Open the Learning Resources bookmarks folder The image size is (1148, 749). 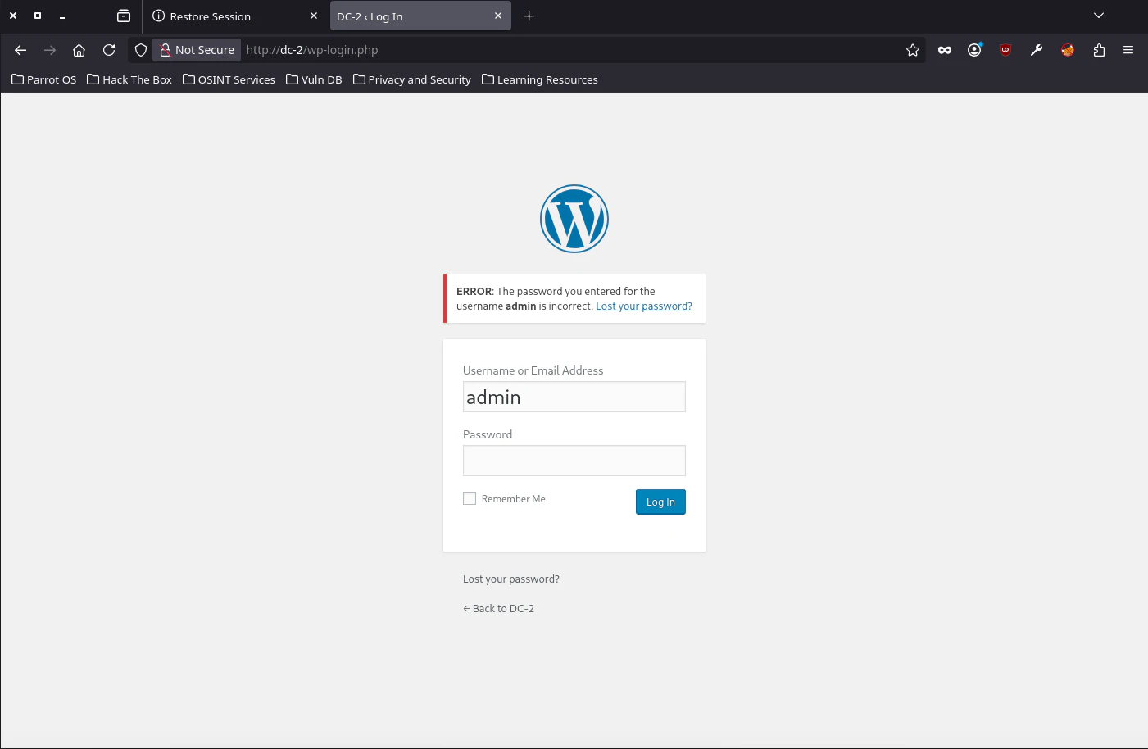540,79
